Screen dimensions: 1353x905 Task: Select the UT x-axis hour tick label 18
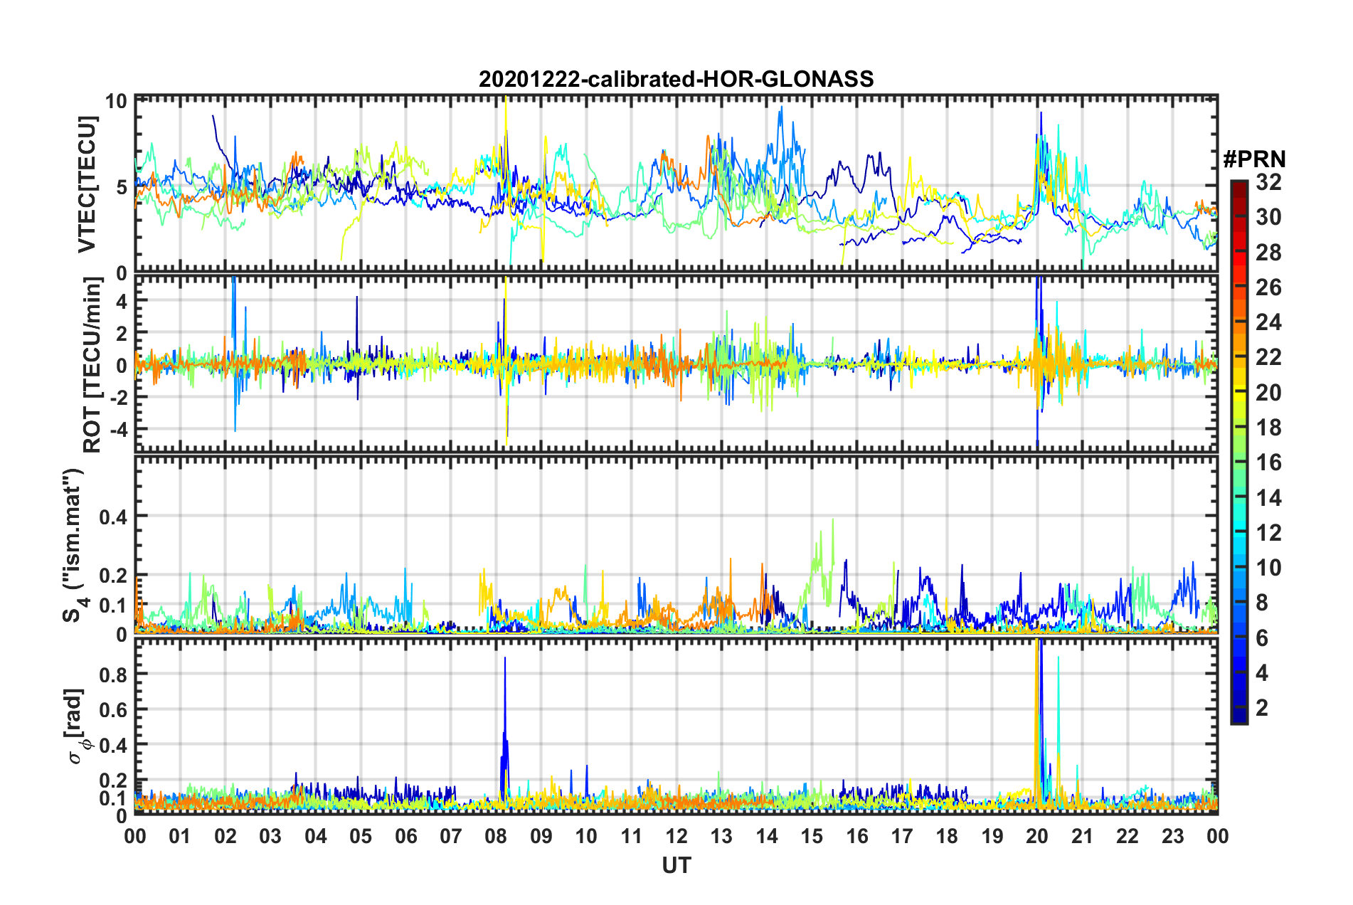click(x=947, y=836)
